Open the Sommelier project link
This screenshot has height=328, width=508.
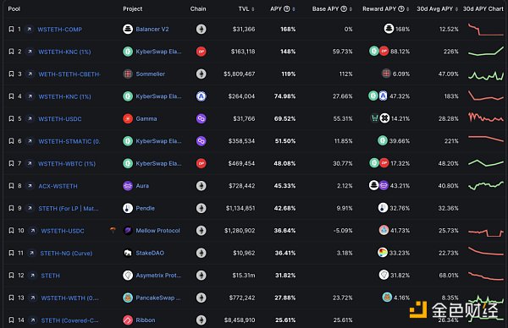[151, 74]
